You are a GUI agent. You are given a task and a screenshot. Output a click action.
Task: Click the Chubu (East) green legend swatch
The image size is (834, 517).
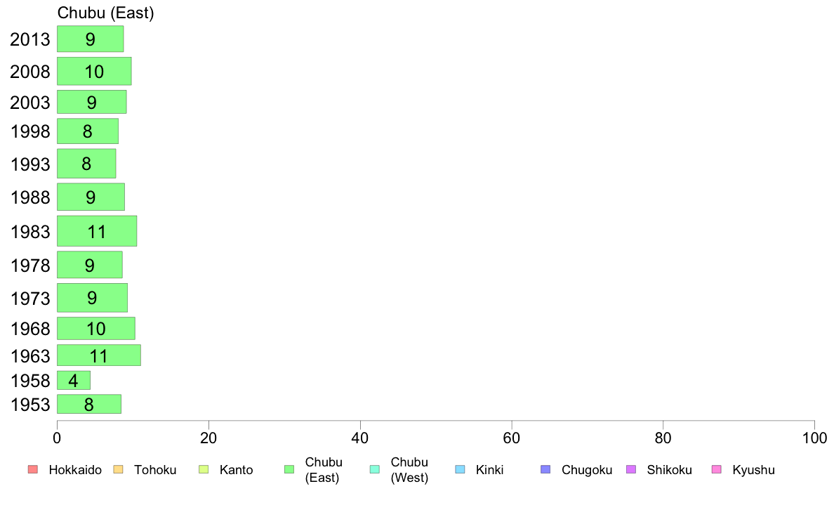point(289,470)
